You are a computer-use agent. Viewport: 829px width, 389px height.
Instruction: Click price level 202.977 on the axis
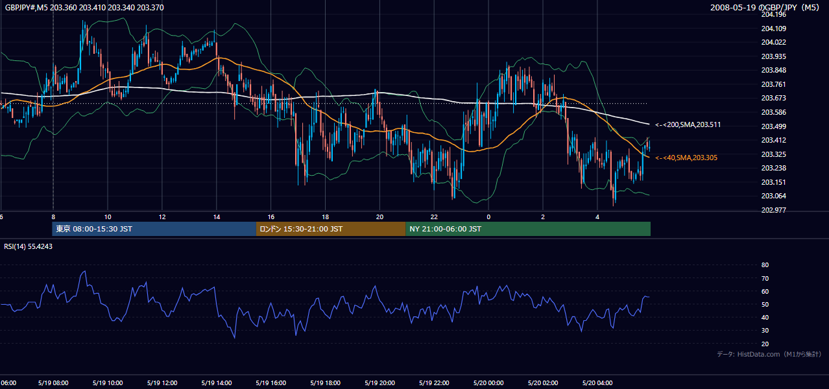[x=773, y=210]
